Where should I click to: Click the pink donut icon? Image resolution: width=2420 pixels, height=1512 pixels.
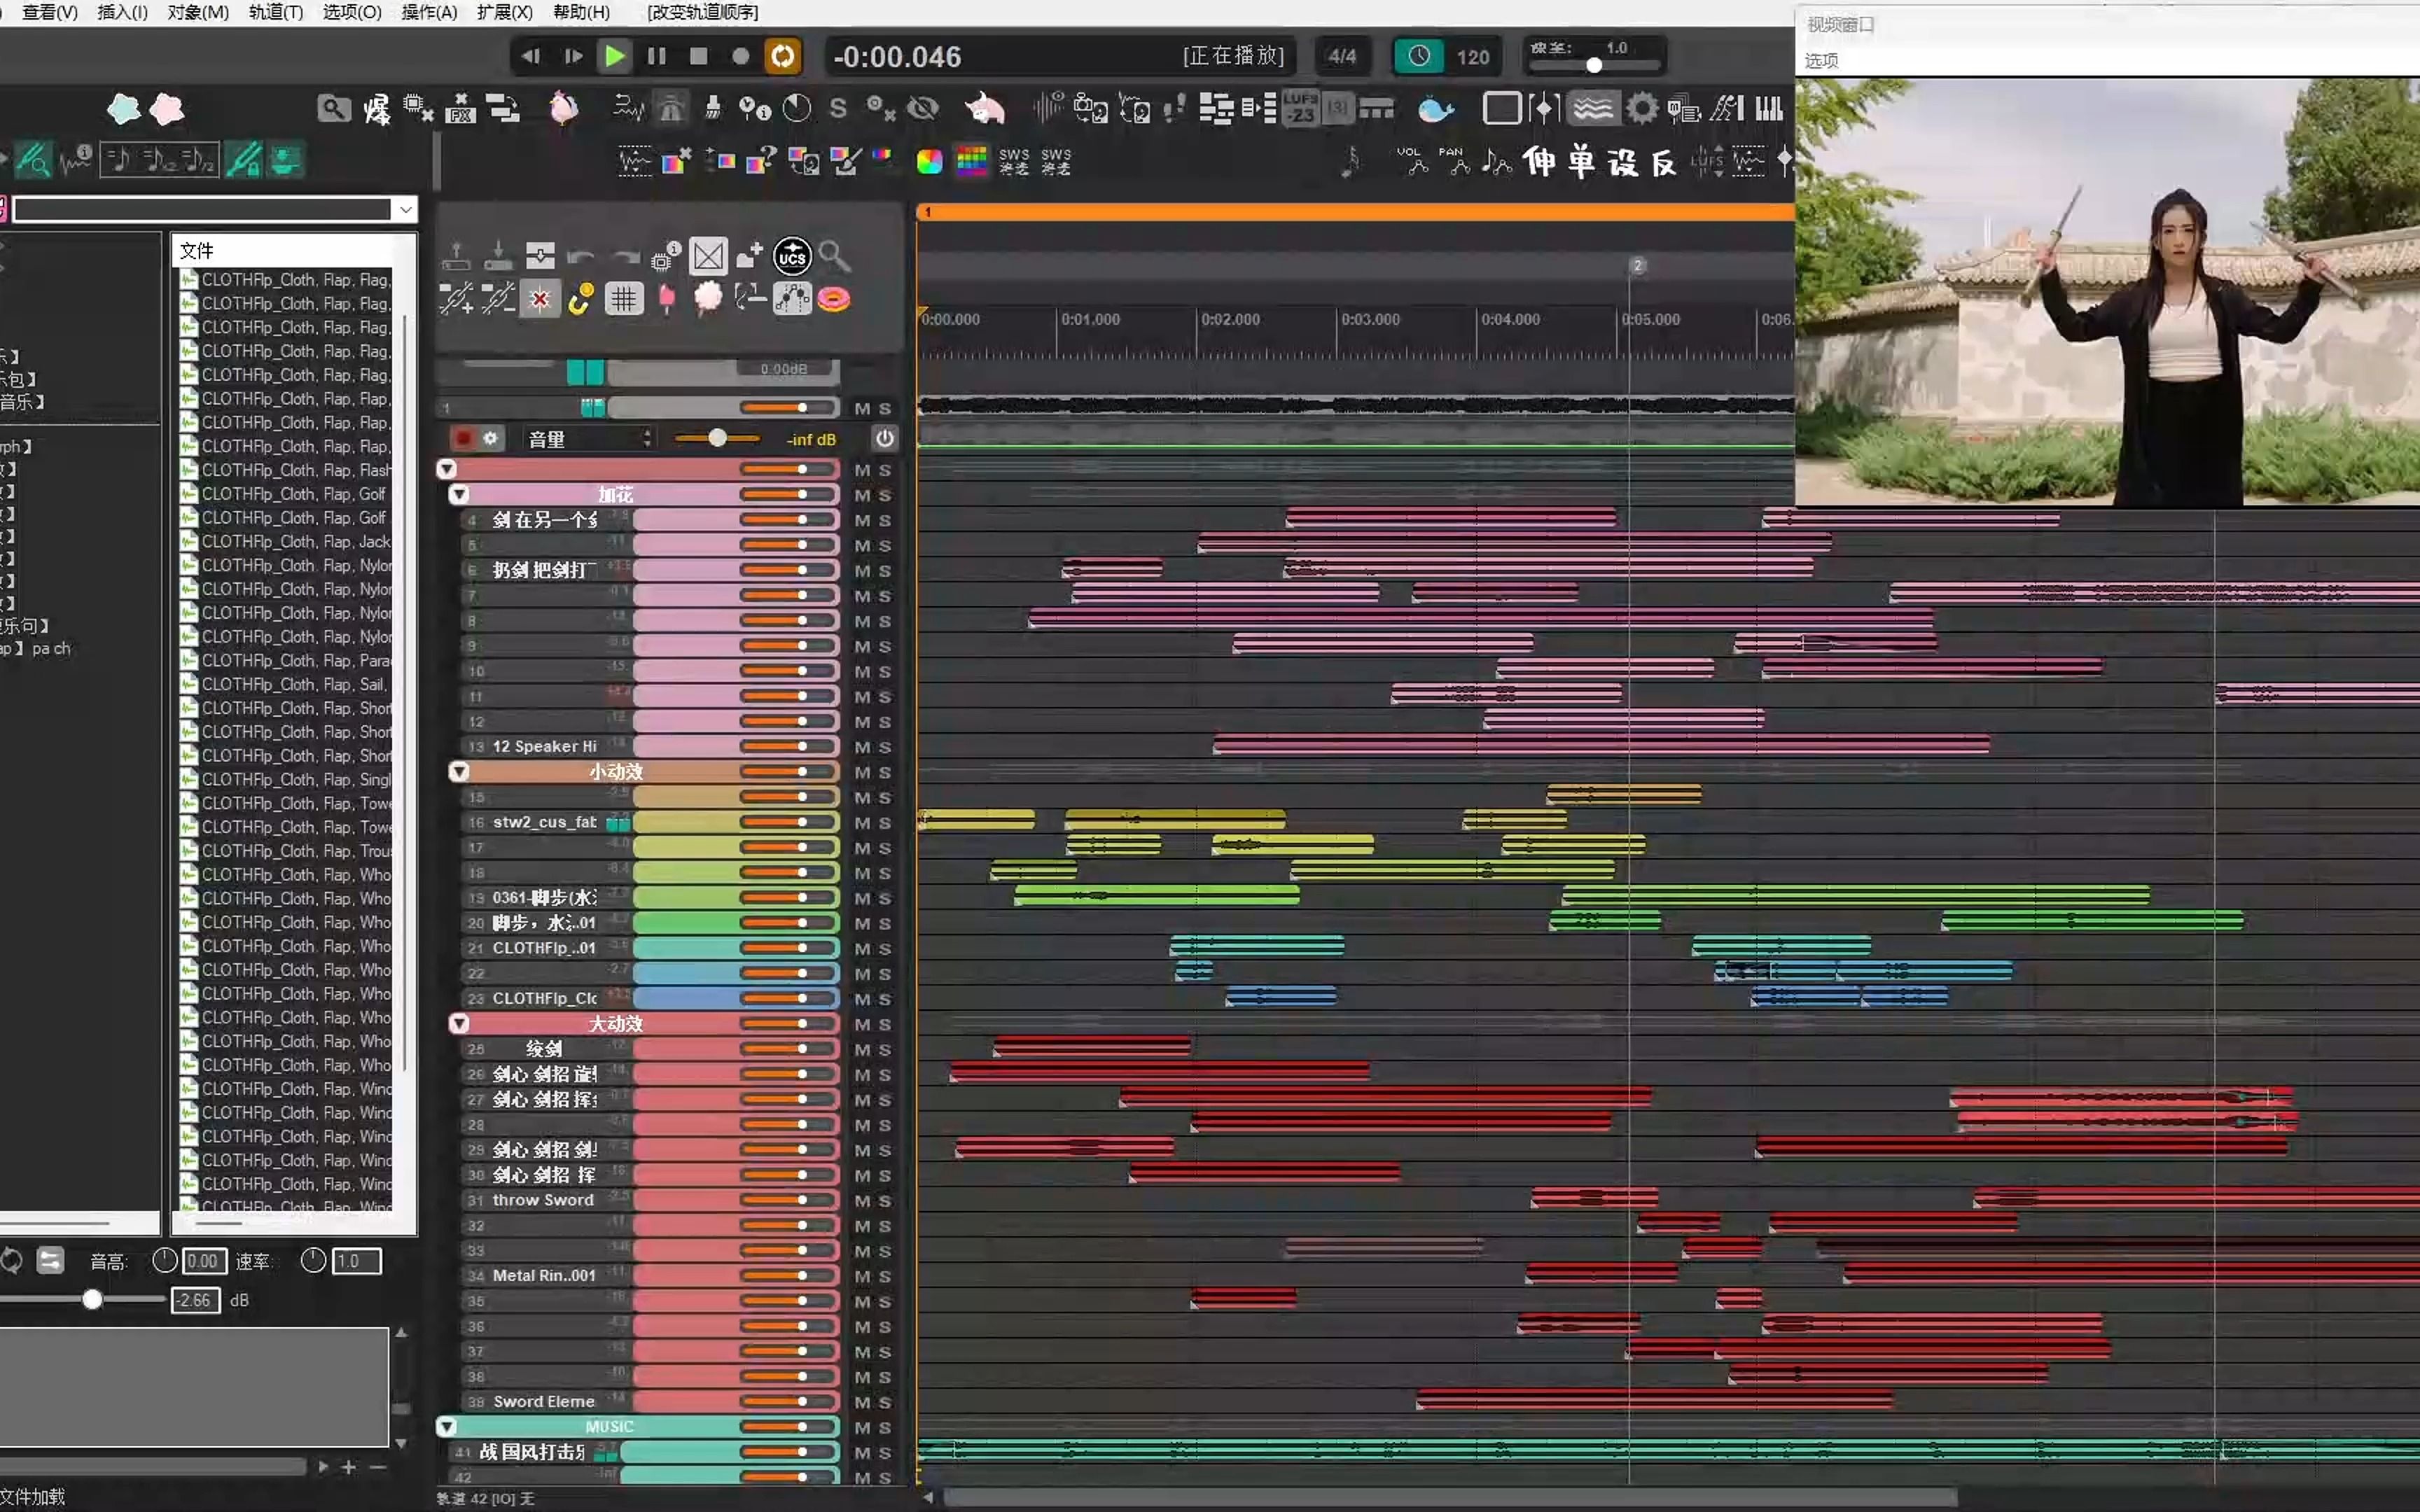(834, 299)
